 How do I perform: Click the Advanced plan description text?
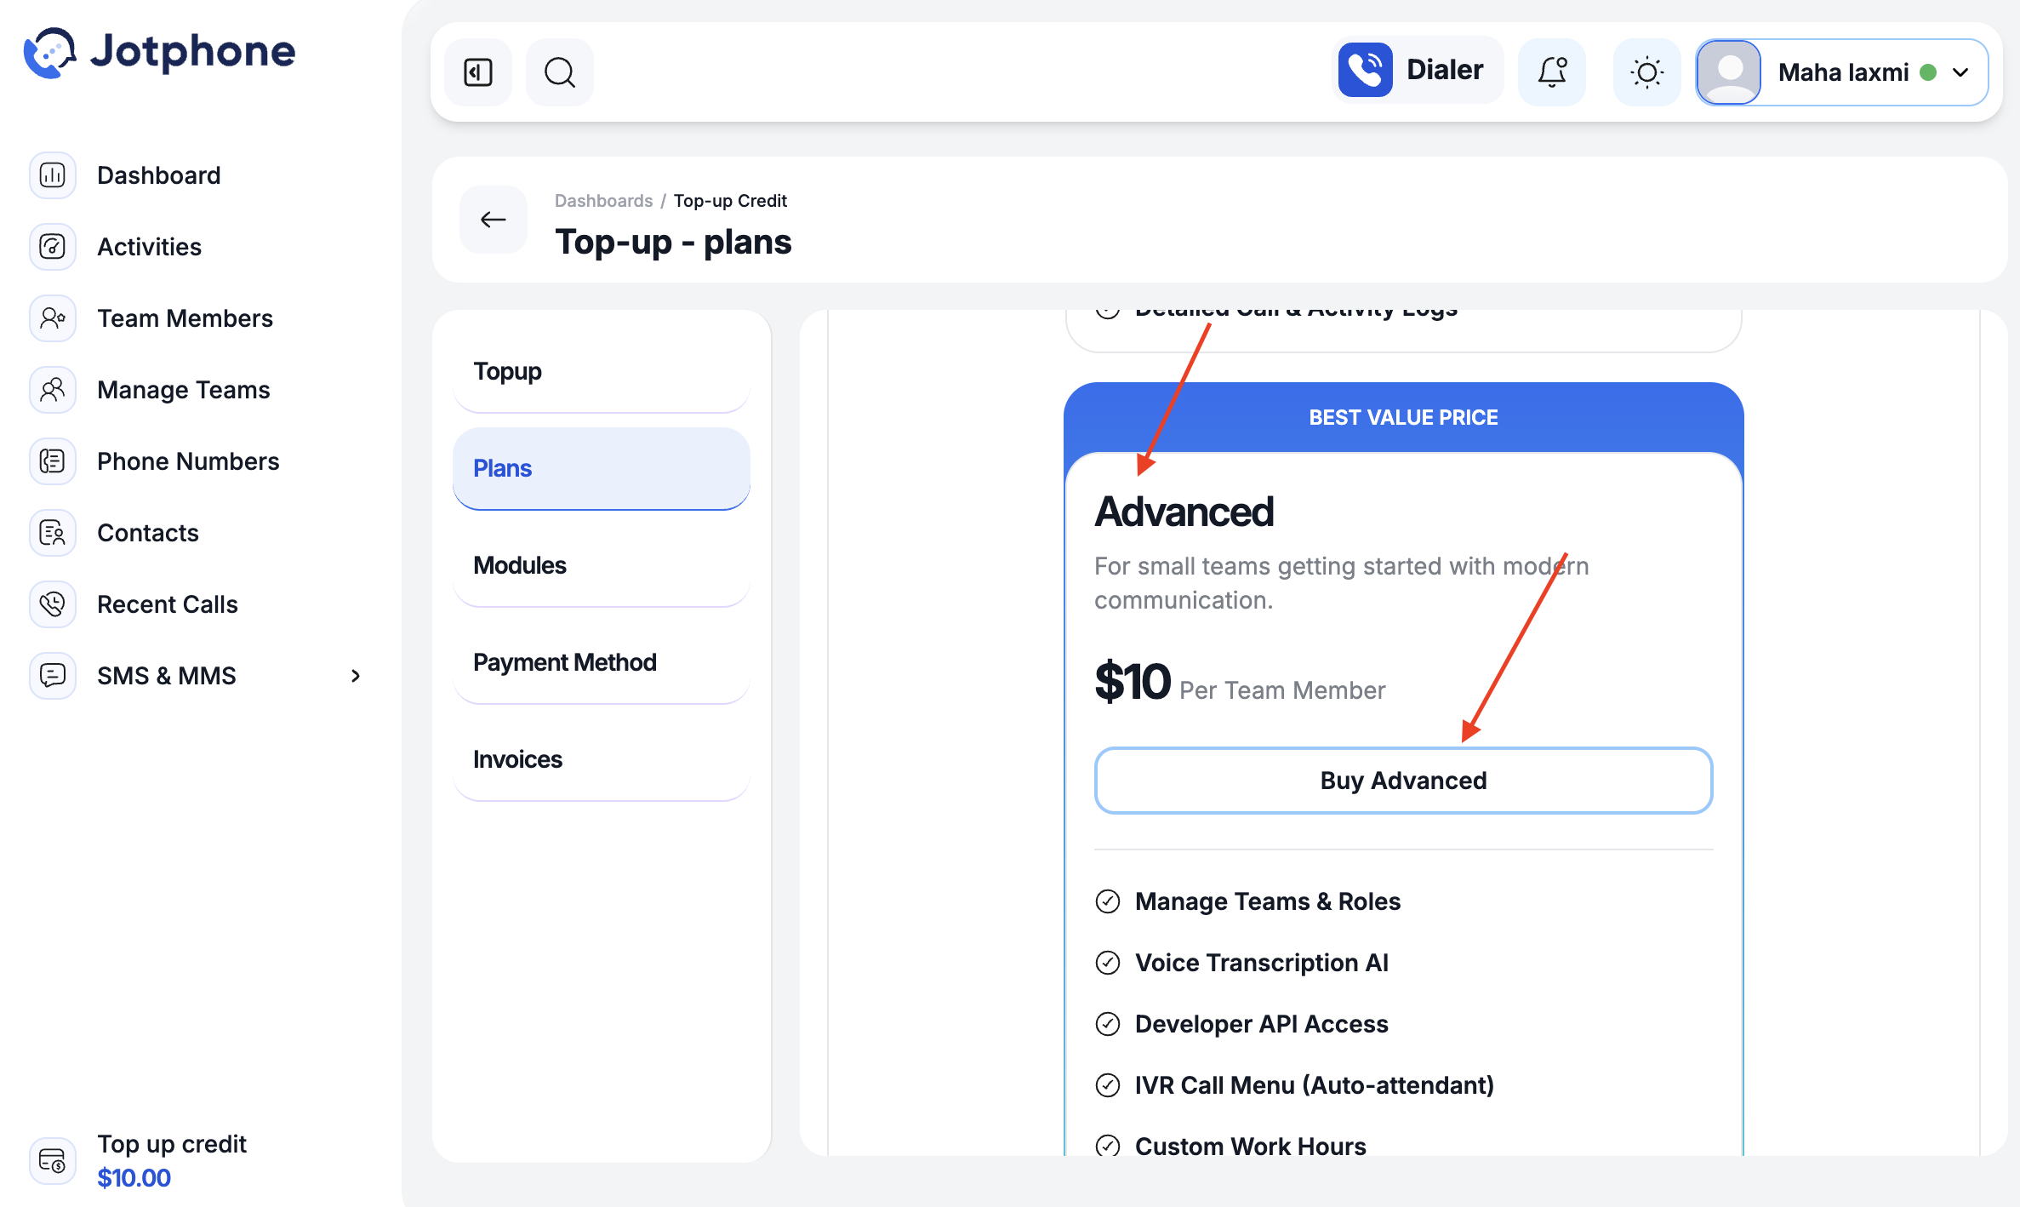[x=1342, y=583]
